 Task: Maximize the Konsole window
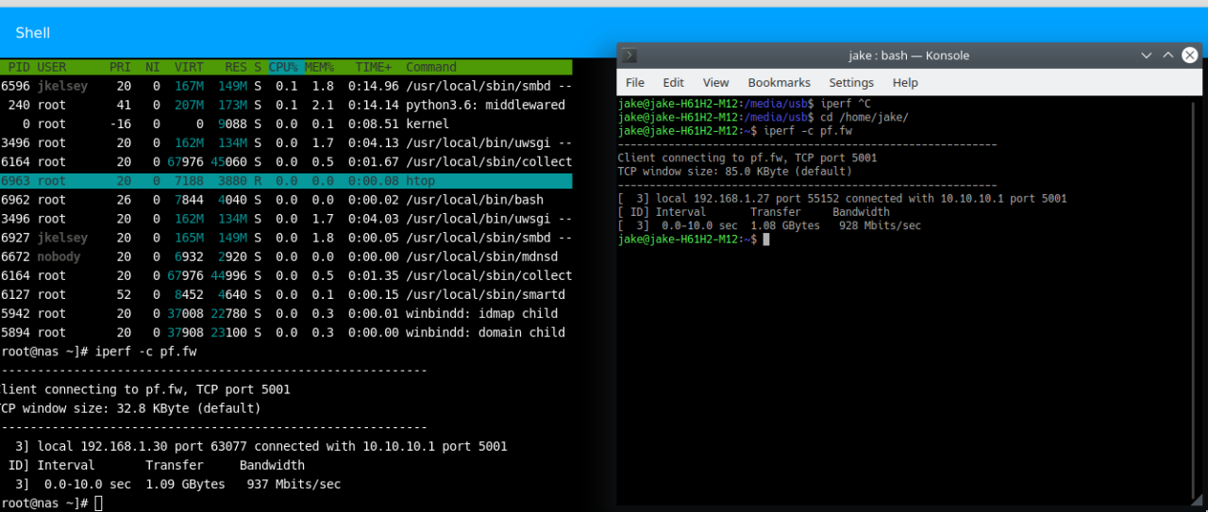1167,56
